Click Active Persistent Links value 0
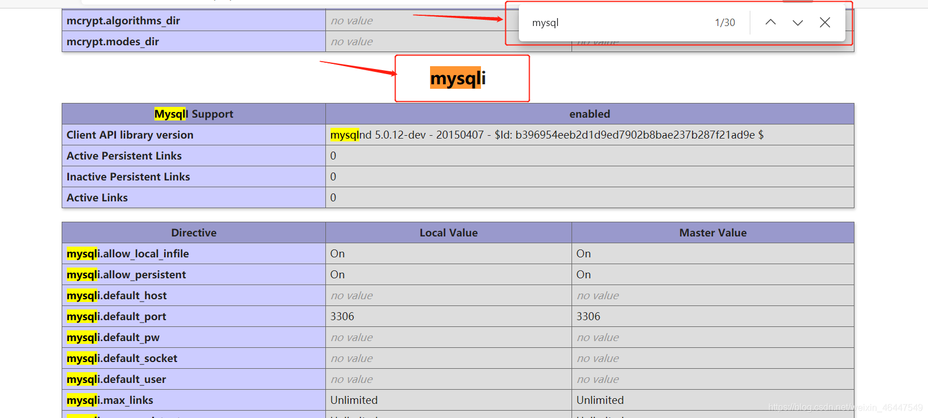The image size is (928, 418). click(333, 156)
